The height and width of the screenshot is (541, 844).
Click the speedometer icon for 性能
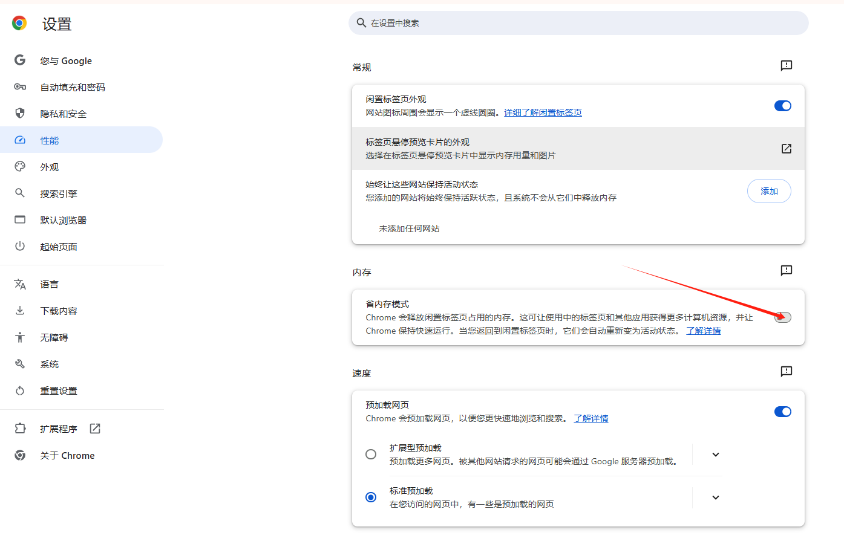click(x=20, y=140)
